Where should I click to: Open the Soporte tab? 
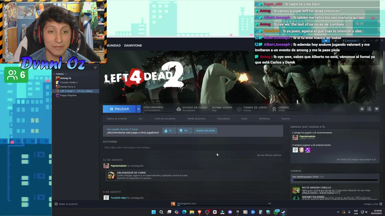[285, 118]
